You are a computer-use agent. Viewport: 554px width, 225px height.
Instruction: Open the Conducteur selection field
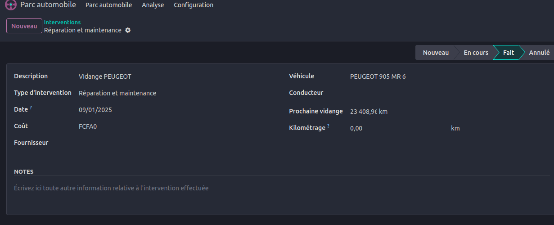446,93
